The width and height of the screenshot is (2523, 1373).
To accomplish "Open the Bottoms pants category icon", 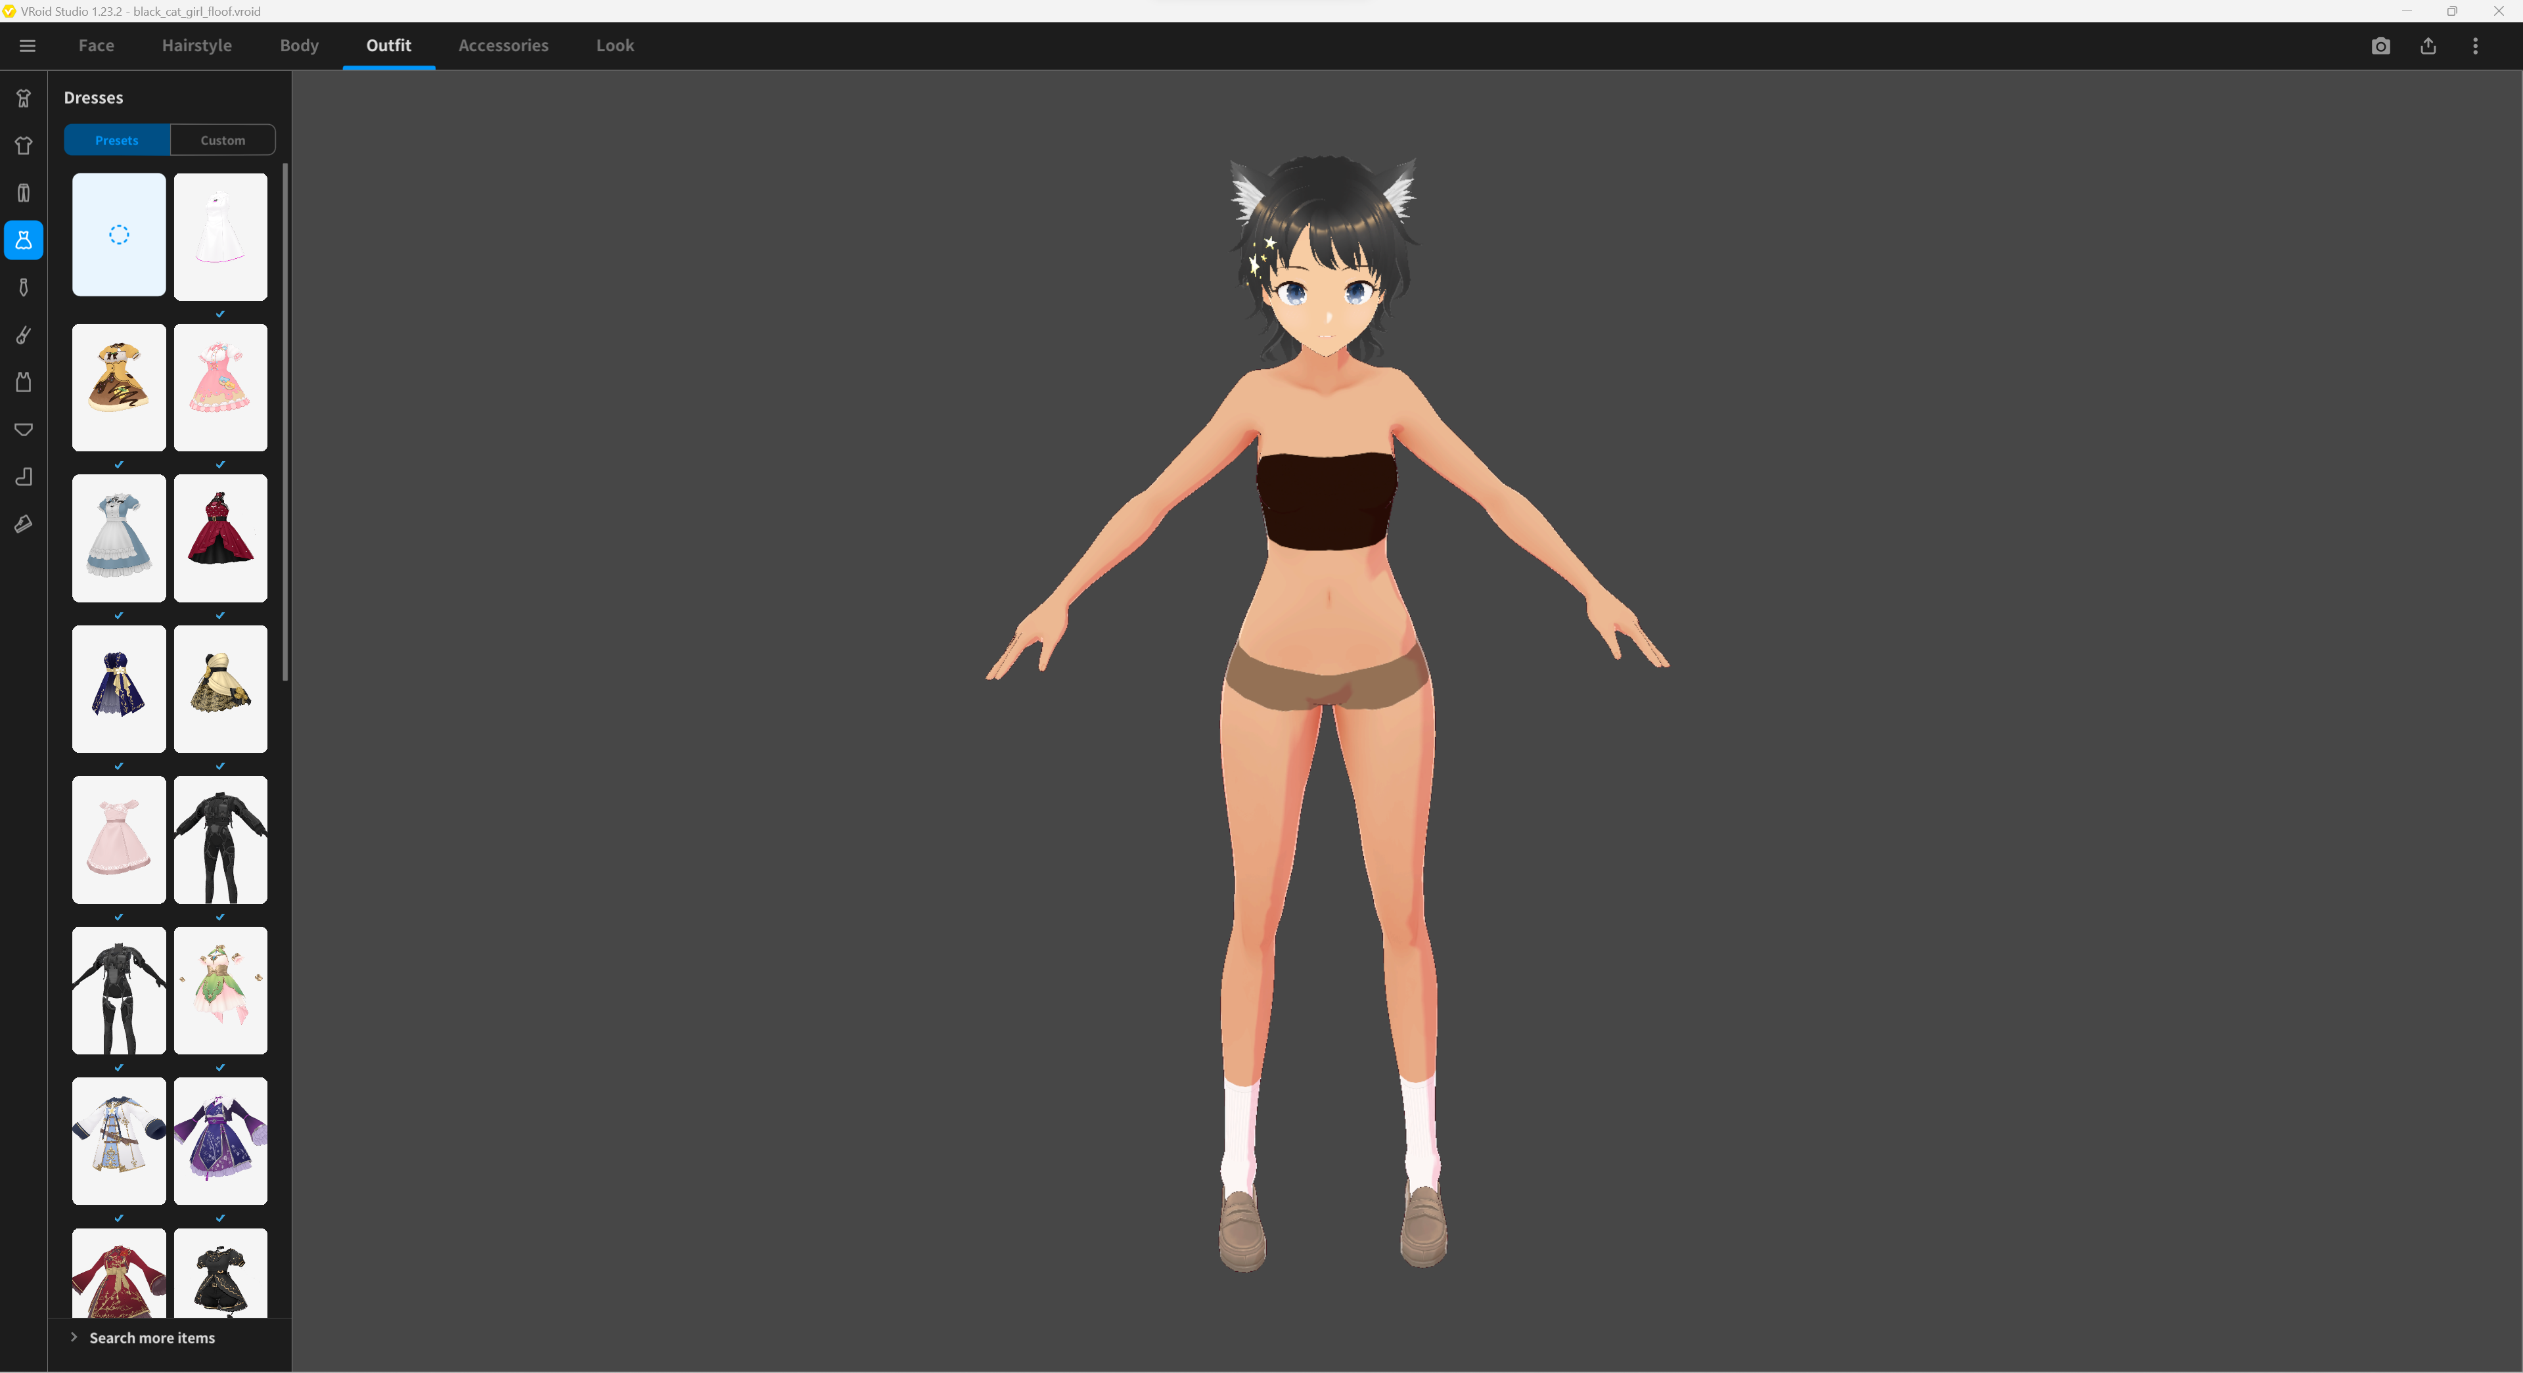I will click(24, 193).
